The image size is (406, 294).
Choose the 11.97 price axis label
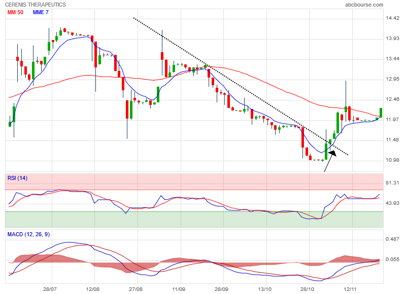coord(392,120)
